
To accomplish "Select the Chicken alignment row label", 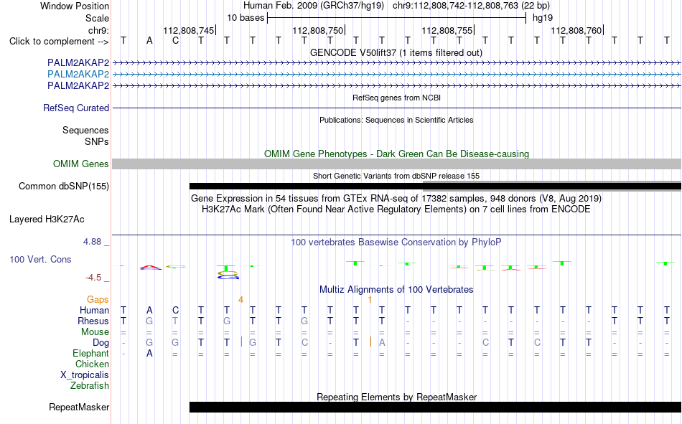I will [92, 364].
